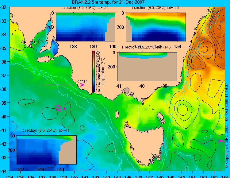
Task: Click the -36 latitude axis label
Action: 3,62
